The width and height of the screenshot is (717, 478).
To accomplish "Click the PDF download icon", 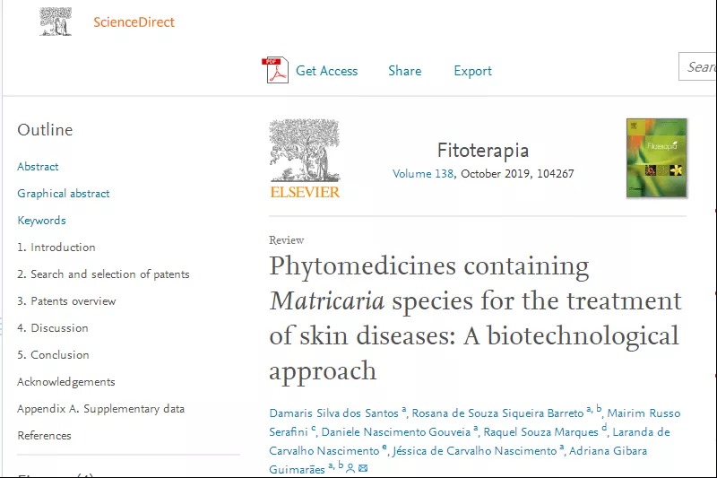I will point(275,71).
